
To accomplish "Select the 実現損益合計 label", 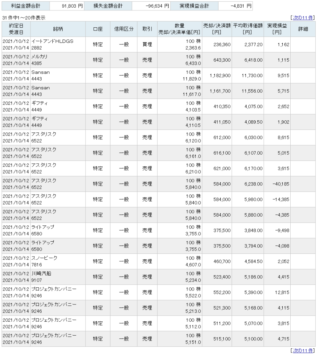I will [194, 6].
